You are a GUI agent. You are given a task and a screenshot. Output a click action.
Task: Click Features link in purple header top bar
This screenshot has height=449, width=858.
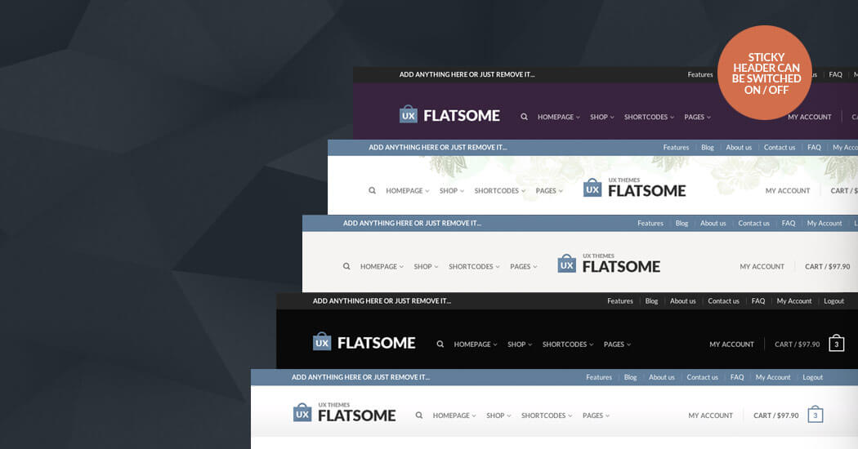[700, 74]
